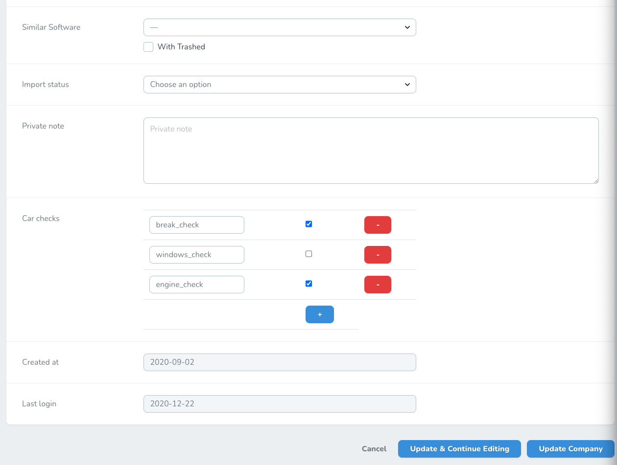This screenshot has width=617, height=465.
Task: Uncheck the engine_check checkbox
Action: point(308,284)
